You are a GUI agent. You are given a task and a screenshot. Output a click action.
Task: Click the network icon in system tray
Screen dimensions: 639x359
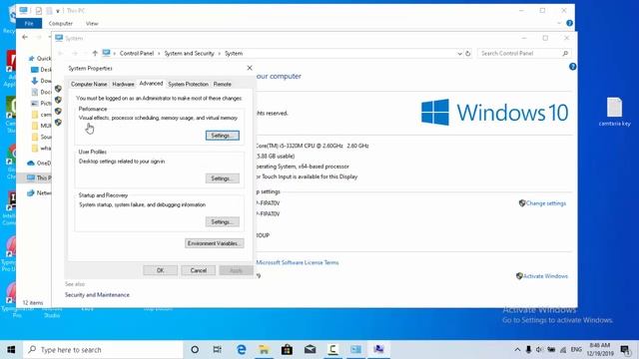[563, 350]
